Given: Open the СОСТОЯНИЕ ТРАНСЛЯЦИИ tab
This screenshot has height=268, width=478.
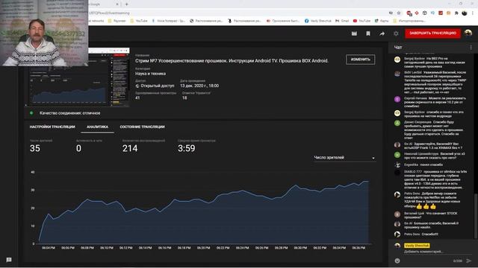Looking at the screenshot, I should [142, 127].
